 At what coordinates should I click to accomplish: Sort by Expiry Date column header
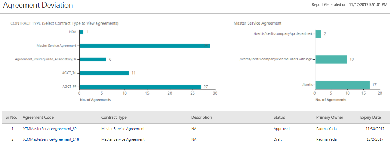(x=370, y=117)
